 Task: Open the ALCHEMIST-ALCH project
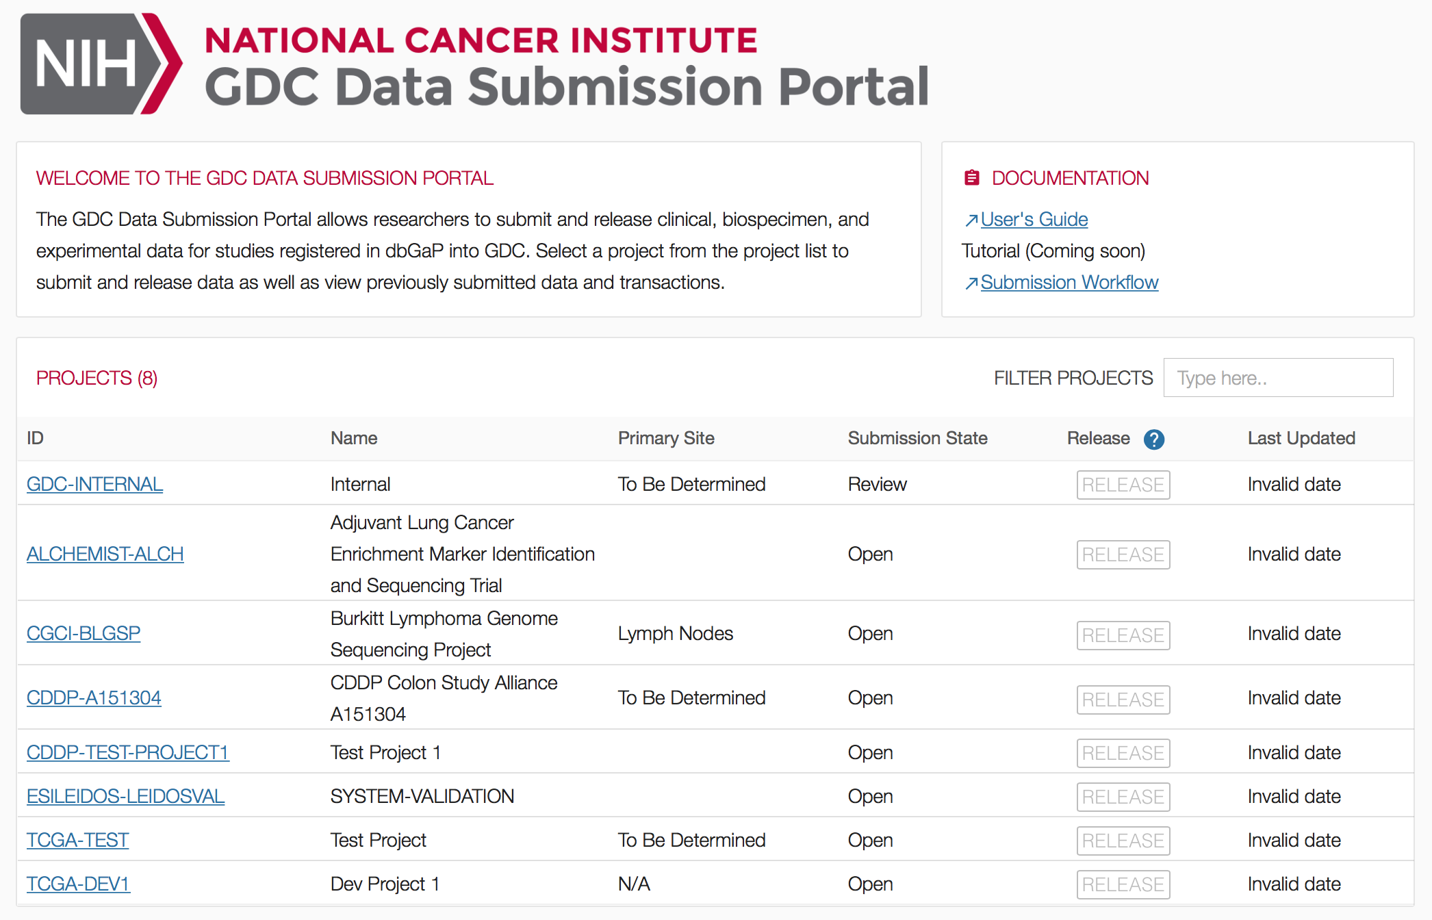pyautogui.click(x=105, y=554)
